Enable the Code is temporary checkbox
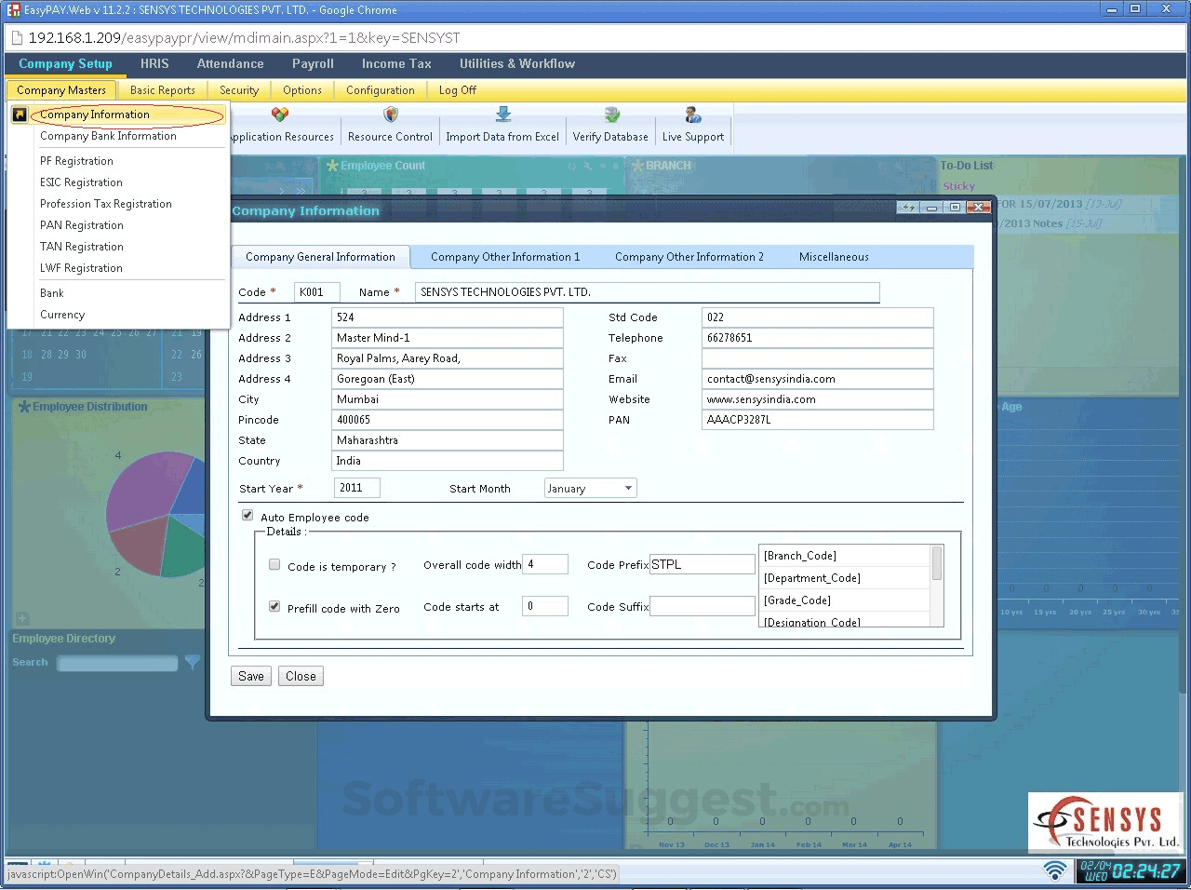 (274, 564)
